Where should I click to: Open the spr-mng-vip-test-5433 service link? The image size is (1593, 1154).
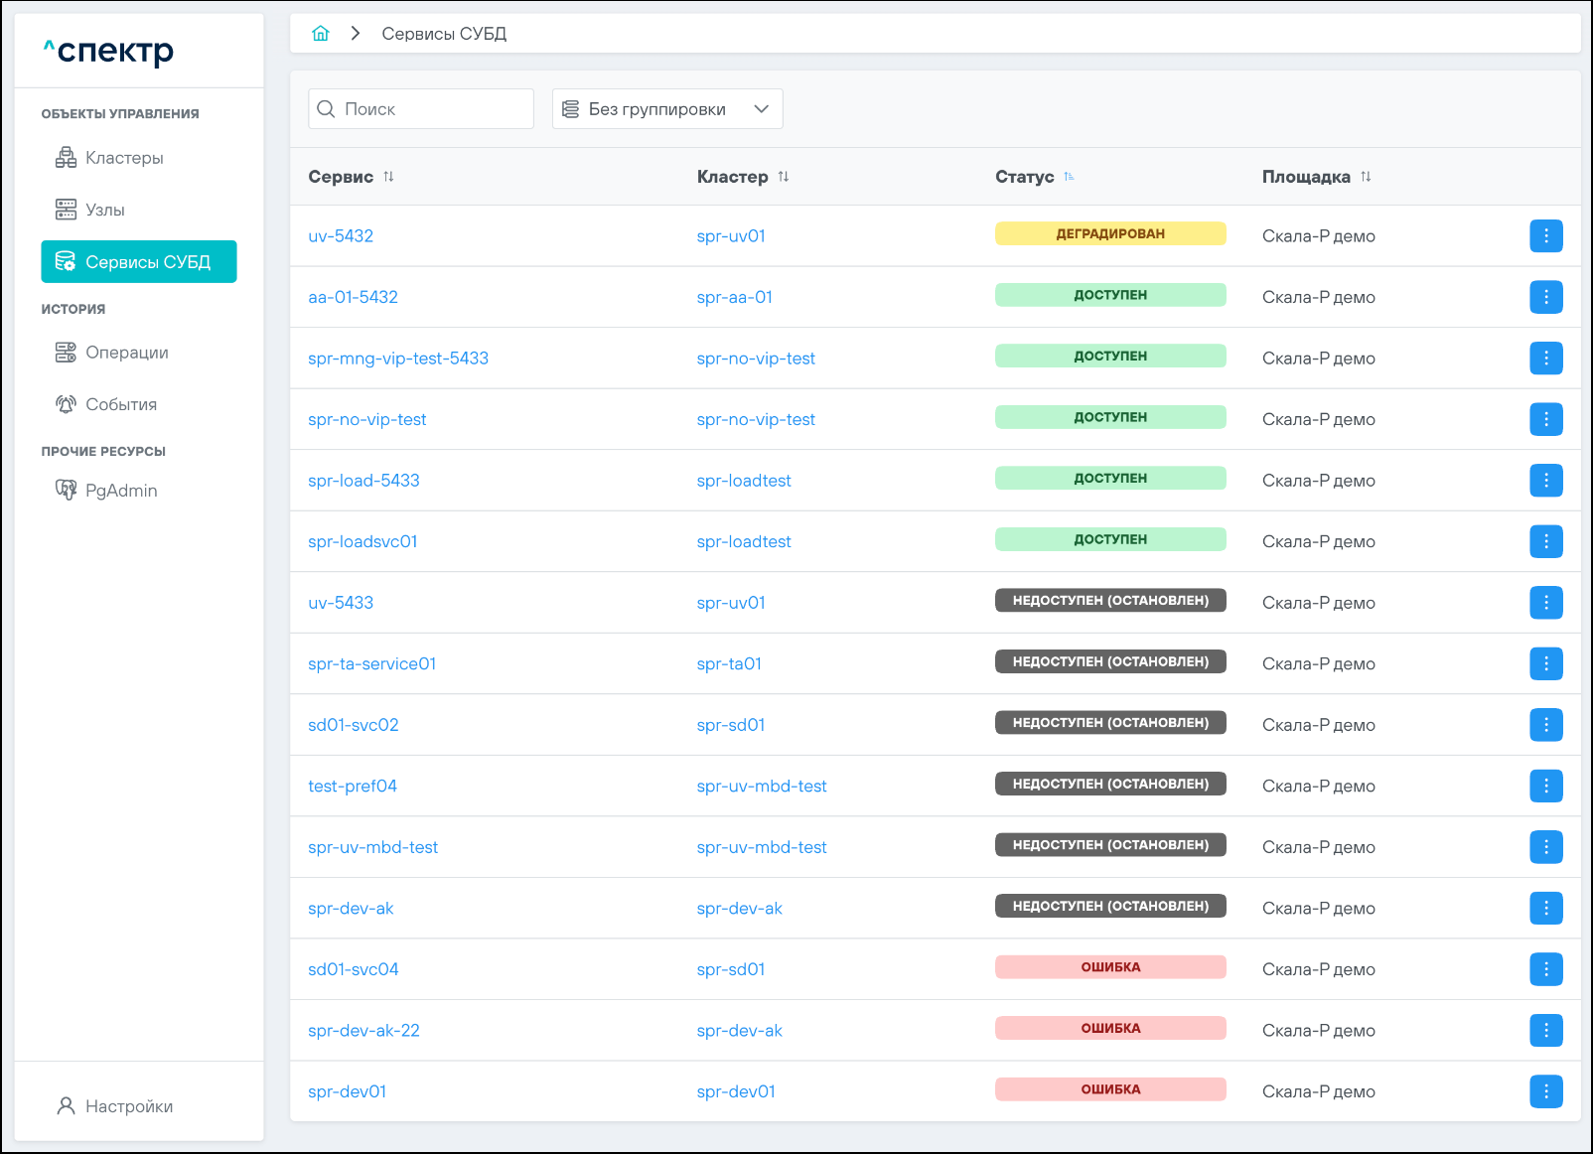click(x=397, y=359)
